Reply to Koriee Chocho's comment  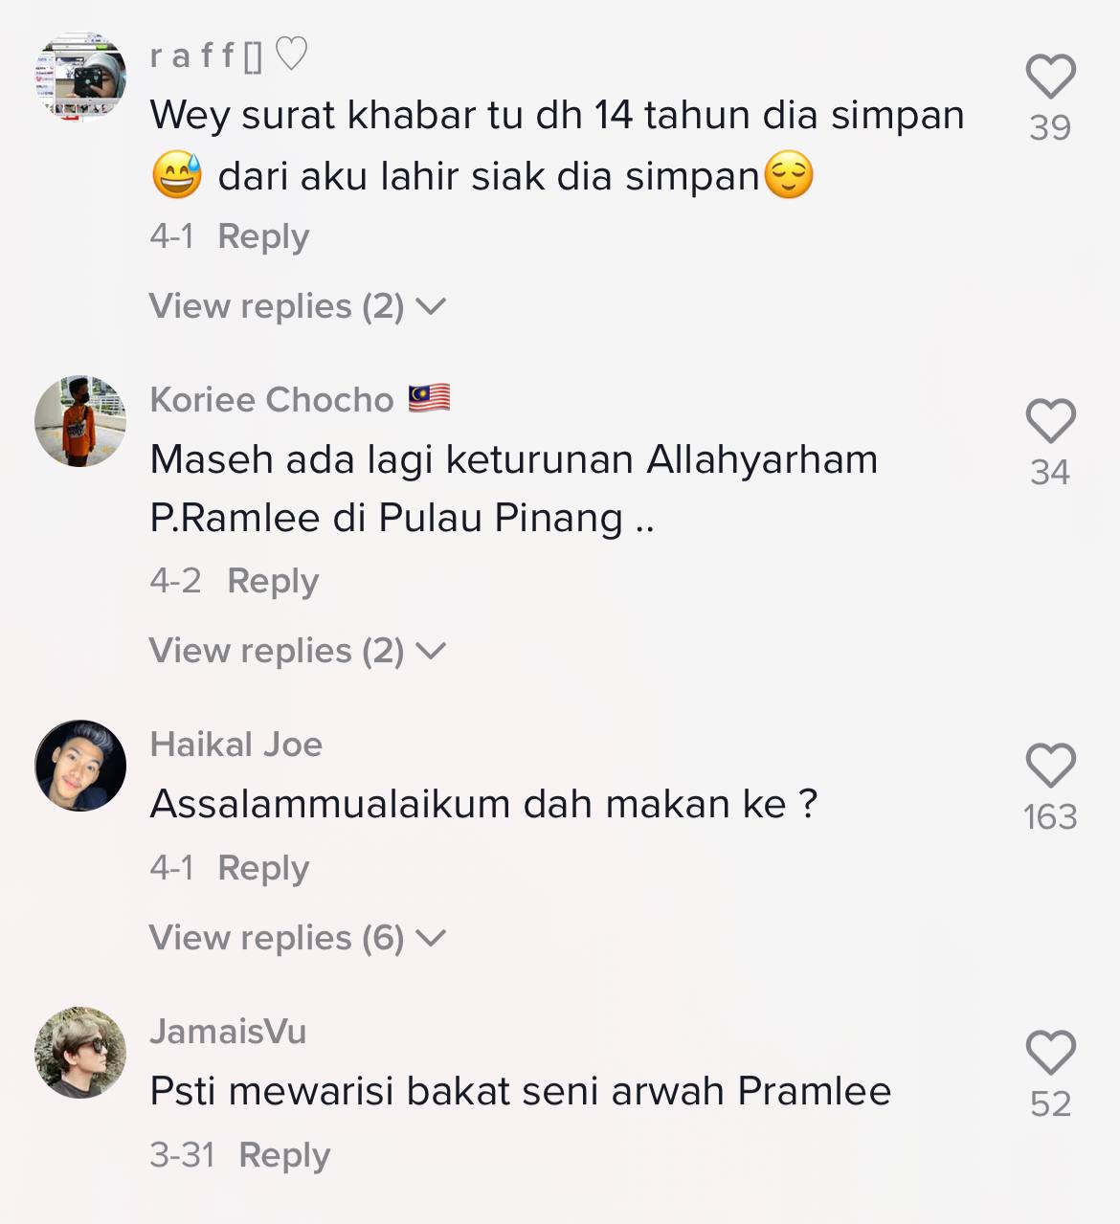(273, 581)
